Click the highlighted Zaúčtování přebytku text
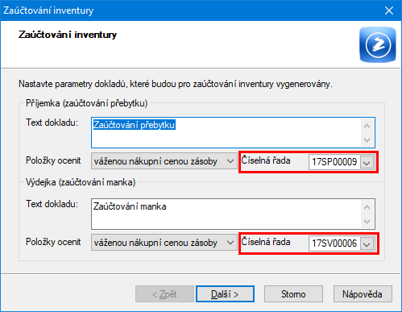The height and width of the screenshot is (312, 402). (x=134, y=125)
